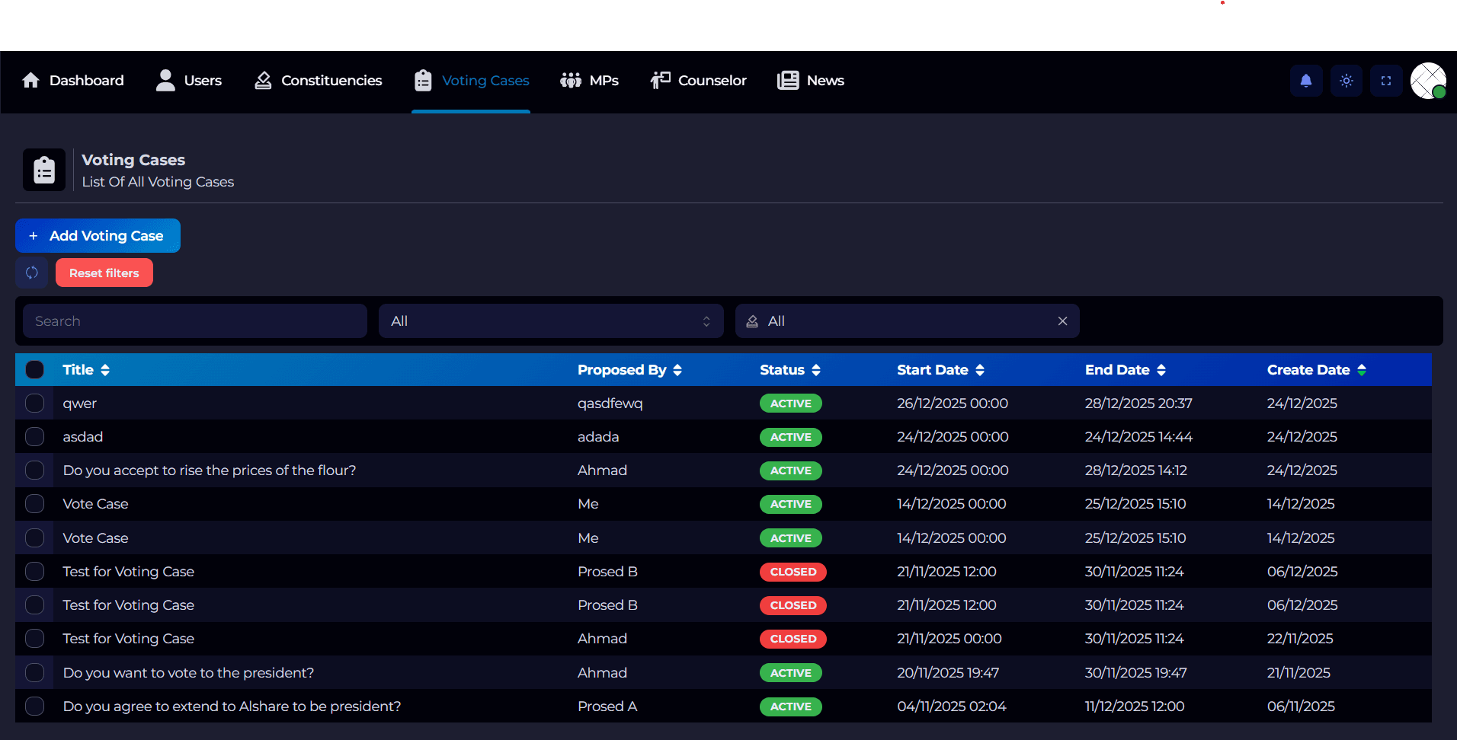
Task: Sort by the End Date column arrows
Action: tap(1161, 370)
